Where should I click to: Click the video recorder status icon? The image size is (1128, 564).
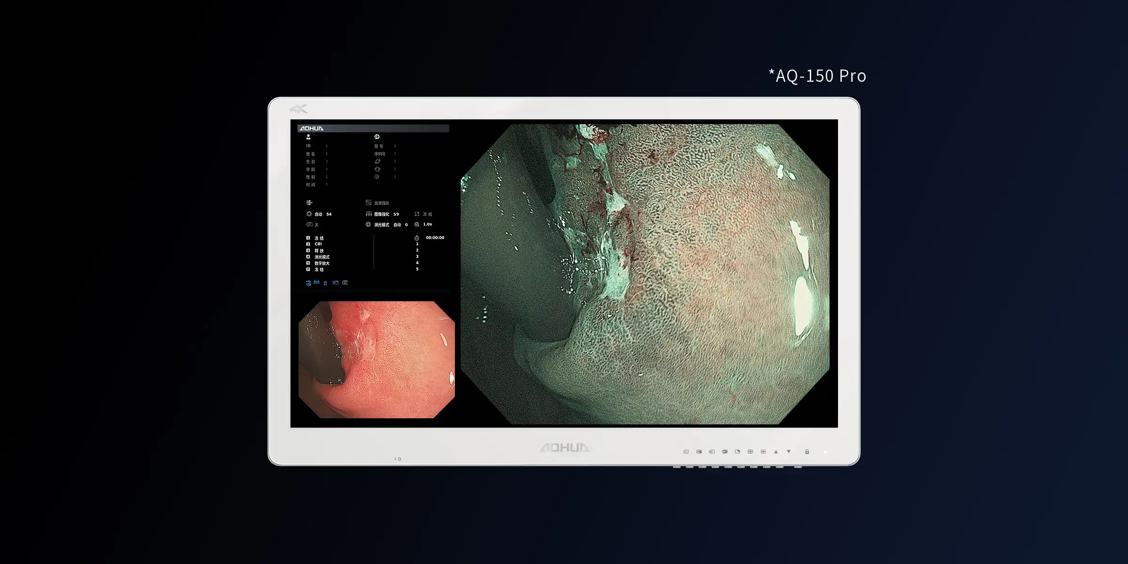click(x=336, y=282)
